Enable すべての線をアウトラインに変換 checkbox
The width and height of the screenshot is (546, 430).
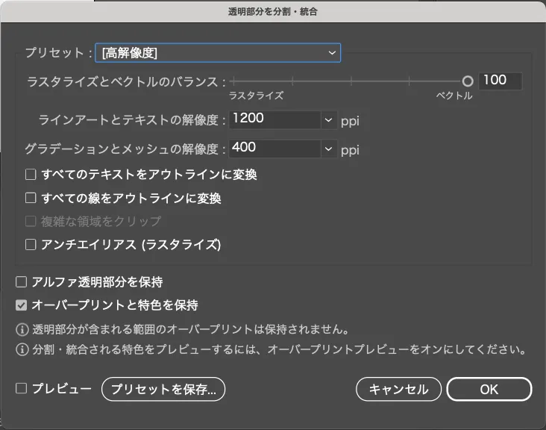(x=31, y=199)
